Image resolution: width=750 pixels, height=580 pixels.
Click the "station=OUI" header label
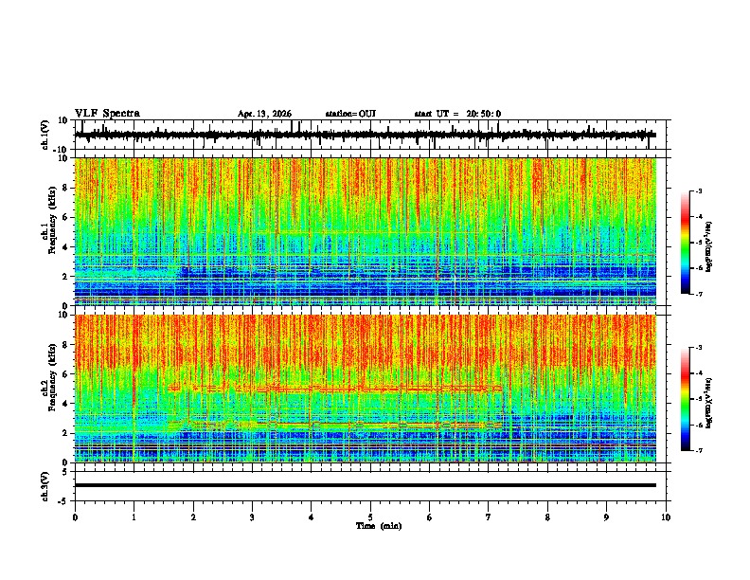click(350, 114)
